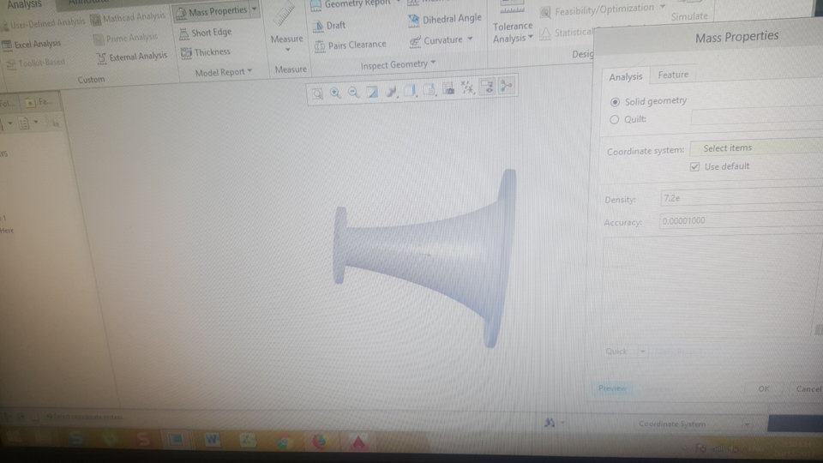The width and height of the screenshot is (823, 463).
Task: Expand the Curvature dropdown arrow
Action: tap(471, 39)
